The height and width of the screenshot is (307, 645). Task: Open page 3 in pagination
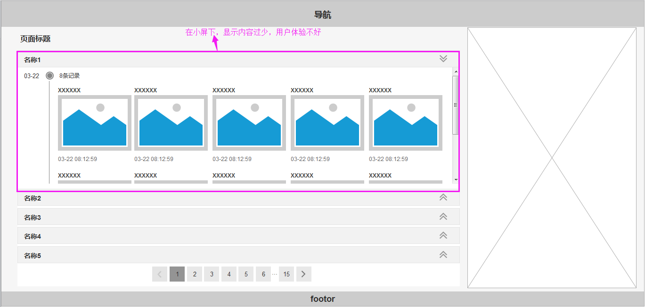212,274
